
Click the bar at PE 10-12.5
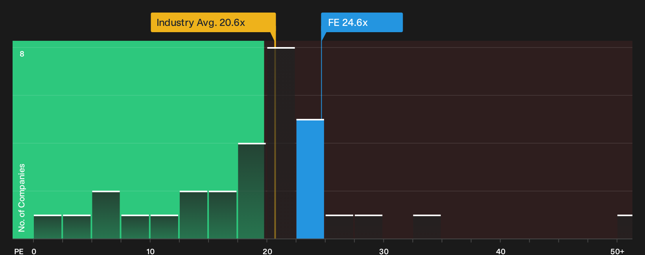[x=164, y=227]
